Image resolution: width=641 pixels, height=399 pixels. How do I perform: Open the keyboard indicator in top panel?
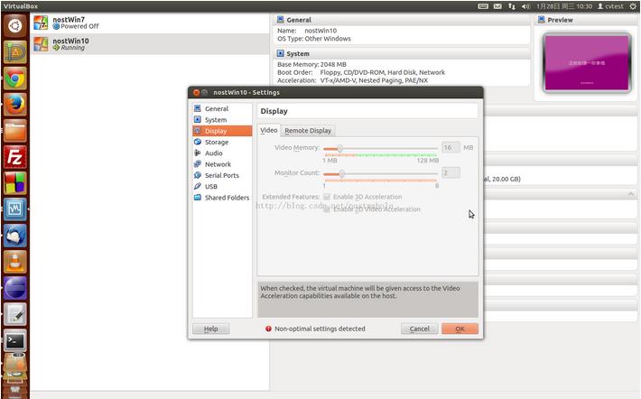pos(483,6)
